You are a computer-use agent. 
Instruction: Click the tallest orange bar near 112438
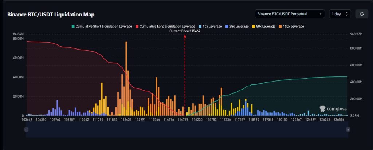pyautogui.click(x=126, y=73)
